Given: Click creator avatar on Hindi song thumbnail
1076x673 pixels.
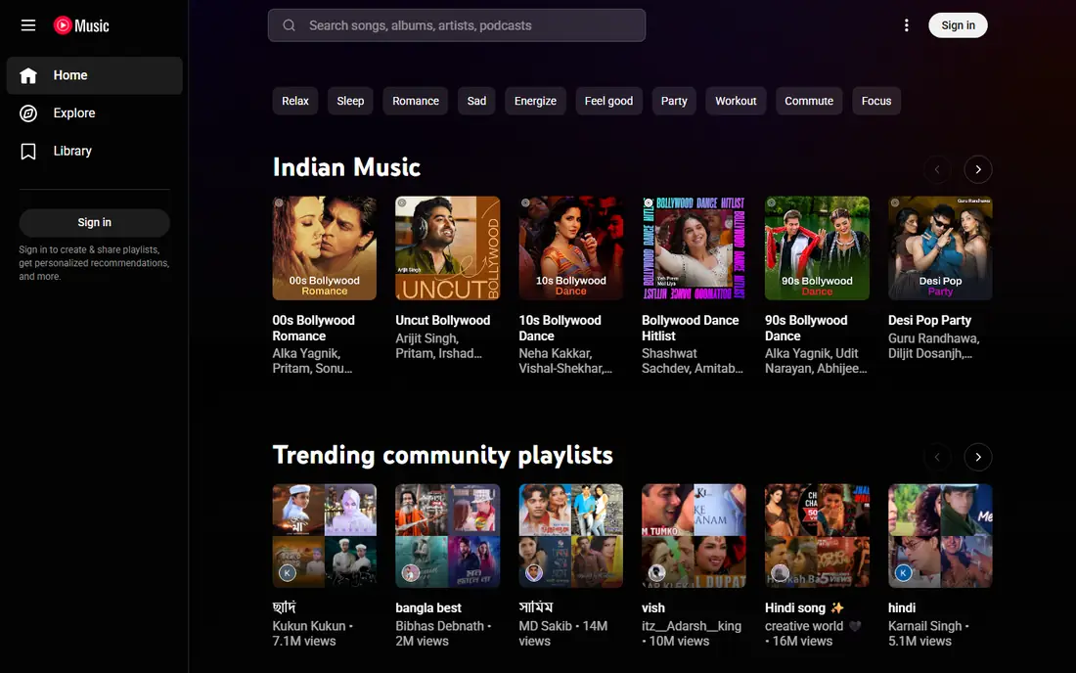Looking at the screenshot, I should pos(780,572).
